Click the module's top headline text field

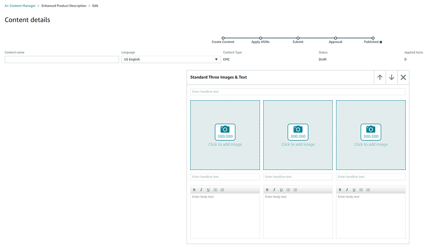[x=298, y=92]
